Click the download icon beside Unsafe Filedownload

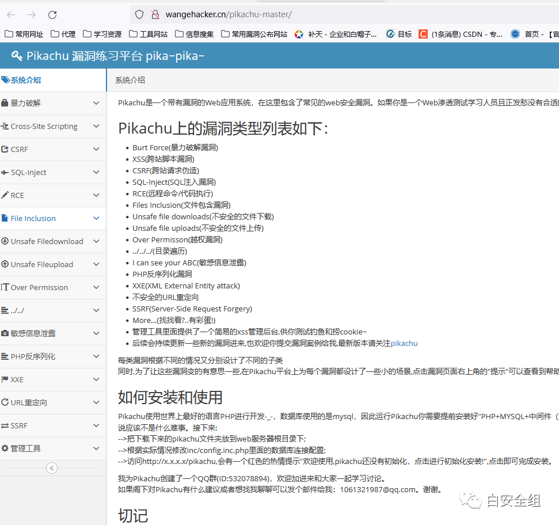5,241
